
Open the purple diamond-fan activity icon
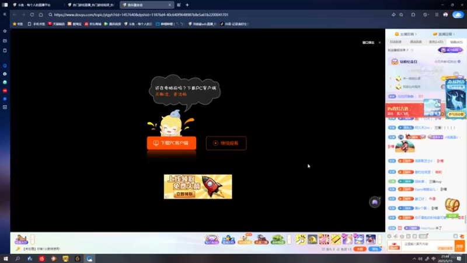coord(212,239)
